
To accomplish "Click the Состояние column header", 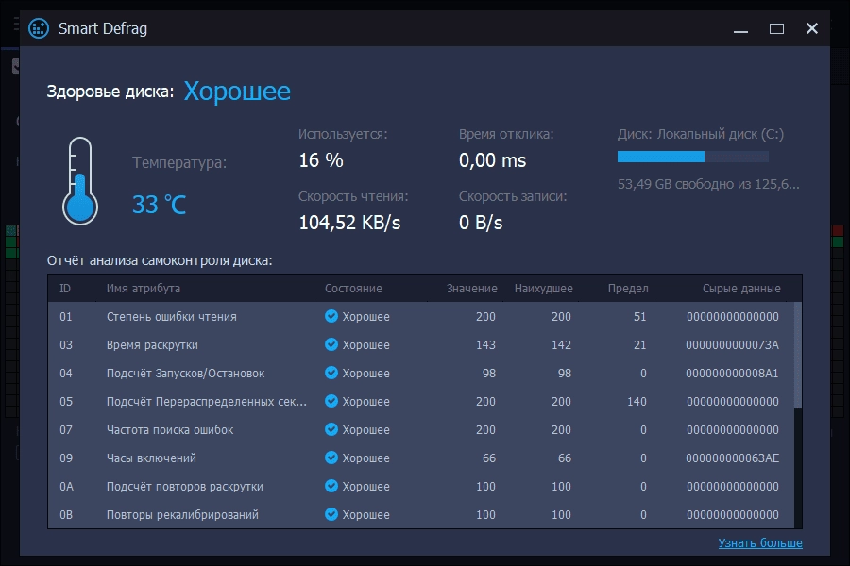I will pos(353,288).
